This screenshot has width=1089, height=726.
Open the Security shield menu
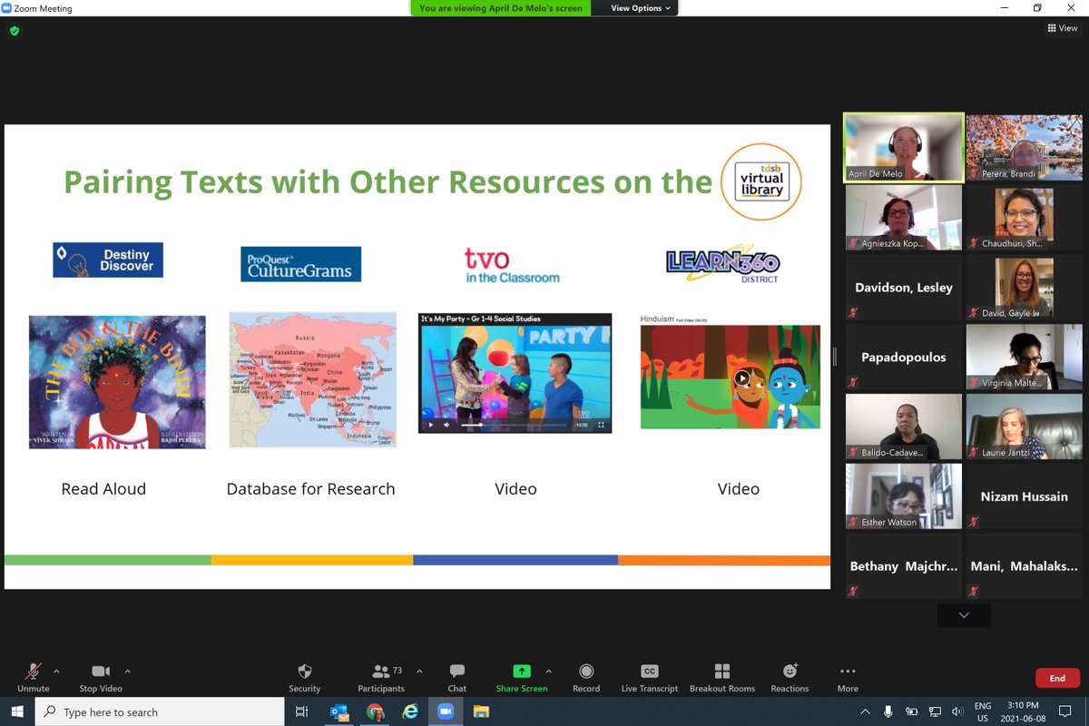pos(305,677)
